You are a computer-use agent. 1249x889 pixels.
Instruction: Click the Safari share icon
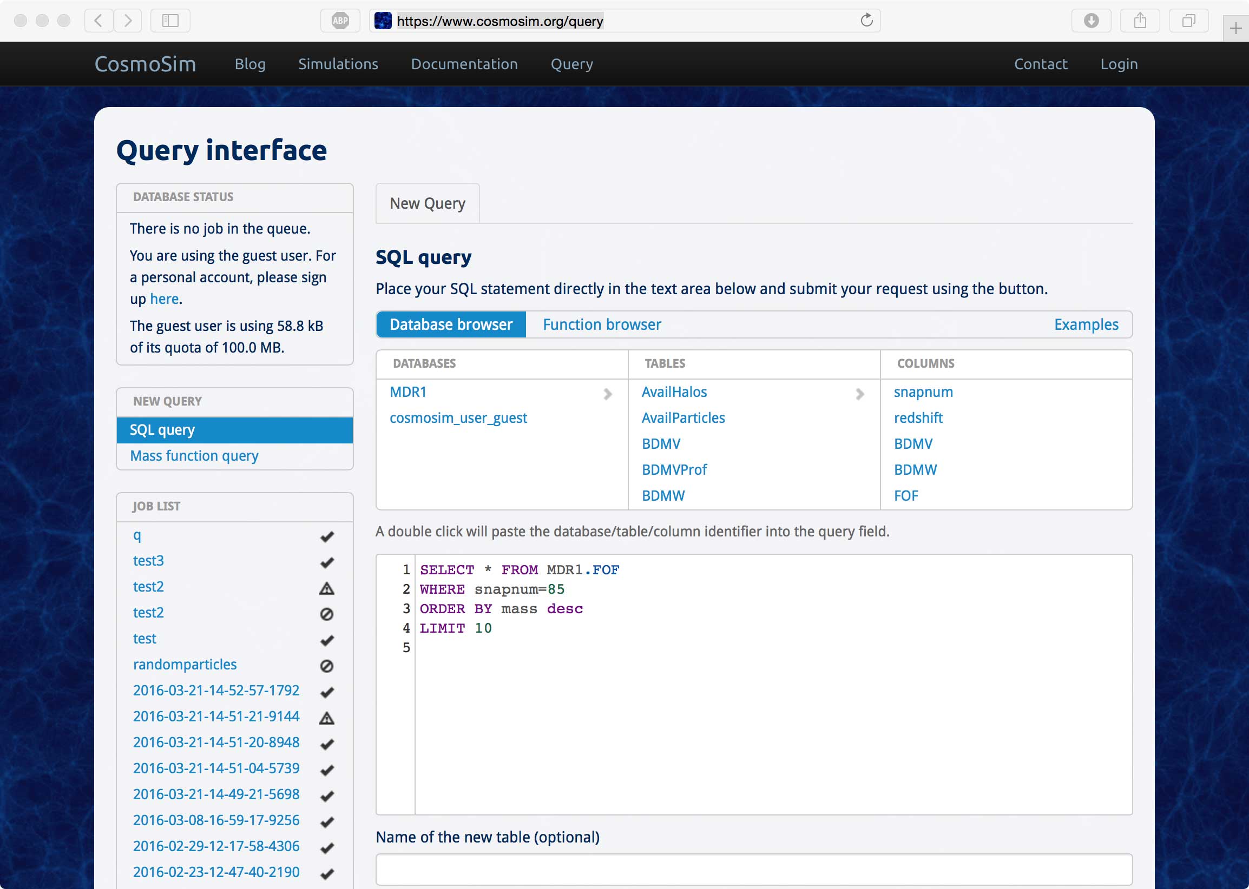coord(1140,21)
